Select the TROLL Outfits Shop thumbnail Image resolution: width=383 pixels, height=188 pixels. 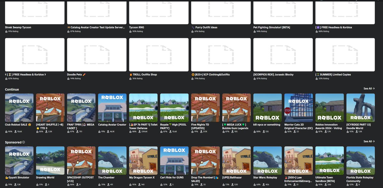point(159,55)
